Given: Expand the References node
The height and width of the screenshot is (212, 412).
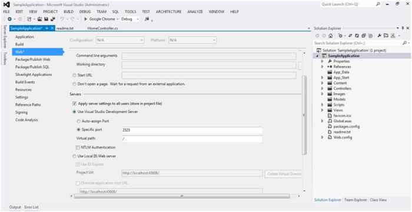Looking at the screenshot, I should click(323, 67).
